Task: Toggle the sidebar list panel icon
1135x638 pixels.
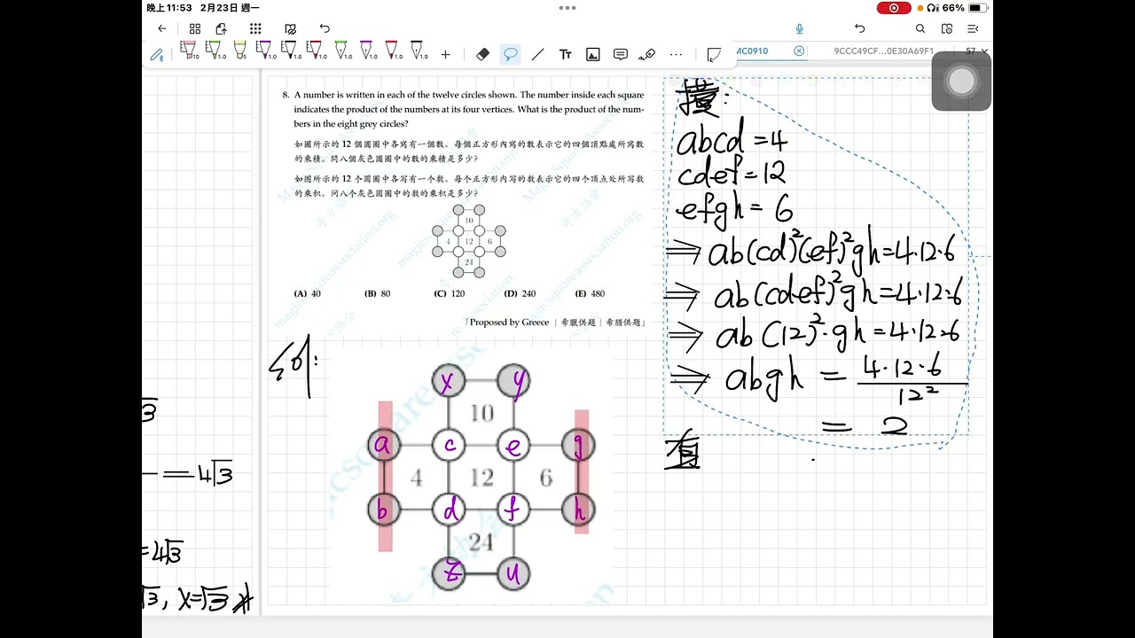Action: pyautogui.click(x=974, y=29)
